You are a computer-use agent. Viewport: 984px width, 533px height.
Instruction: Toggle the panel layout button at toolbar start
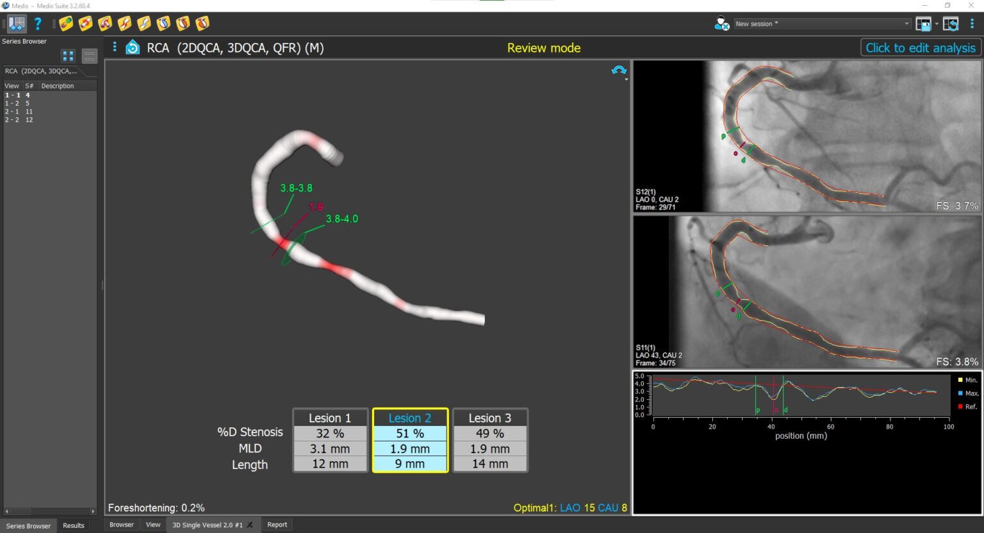tap(17, 24)
